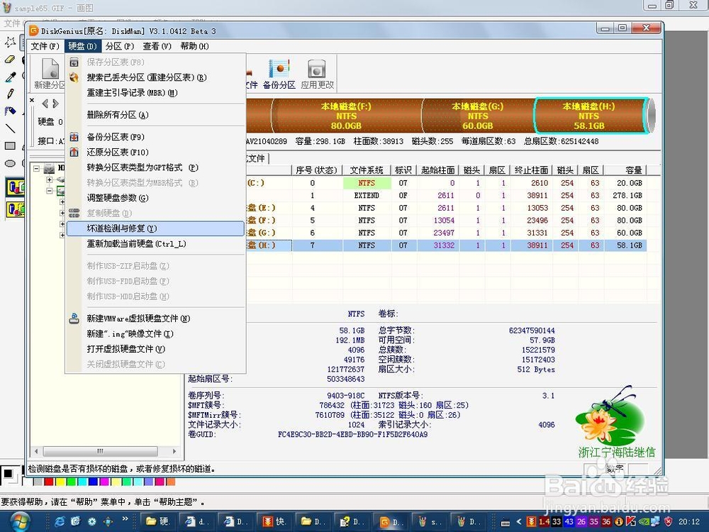Viewport: 709px width, 532px height.
Task: Click the 应用更改 toolbar icon
Action: [x=317, y=74]
